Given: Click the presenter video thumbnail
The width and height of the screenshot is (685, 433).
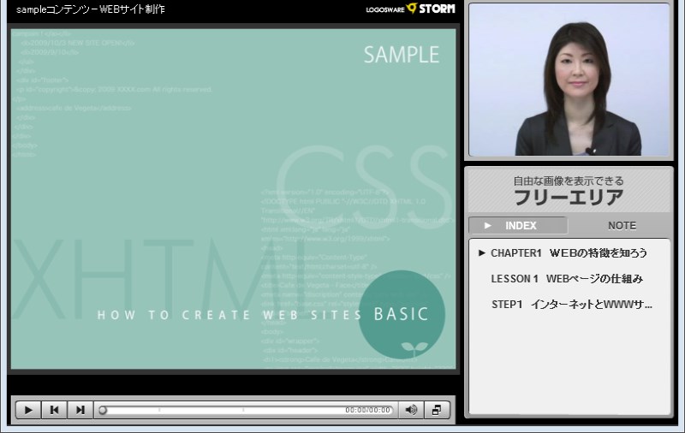Looking at the screenshot, I should (569, 80).
